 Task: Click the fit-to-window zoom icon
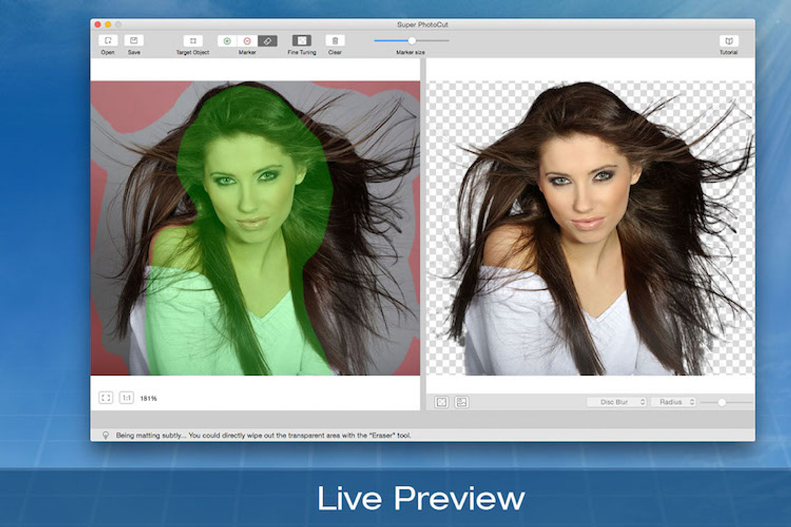click(106, 398)
